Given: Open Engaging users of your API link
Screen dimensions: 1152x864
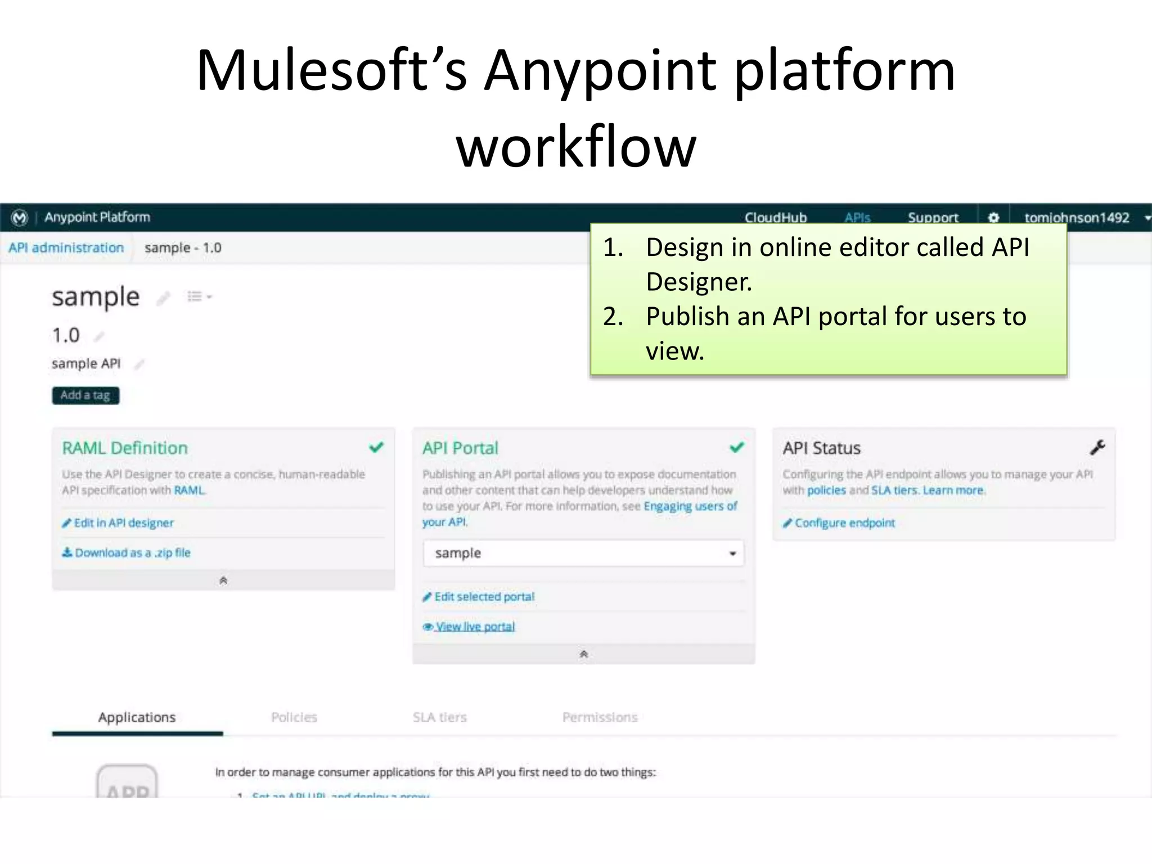Looking at the screenshot, I should point(579,514).
